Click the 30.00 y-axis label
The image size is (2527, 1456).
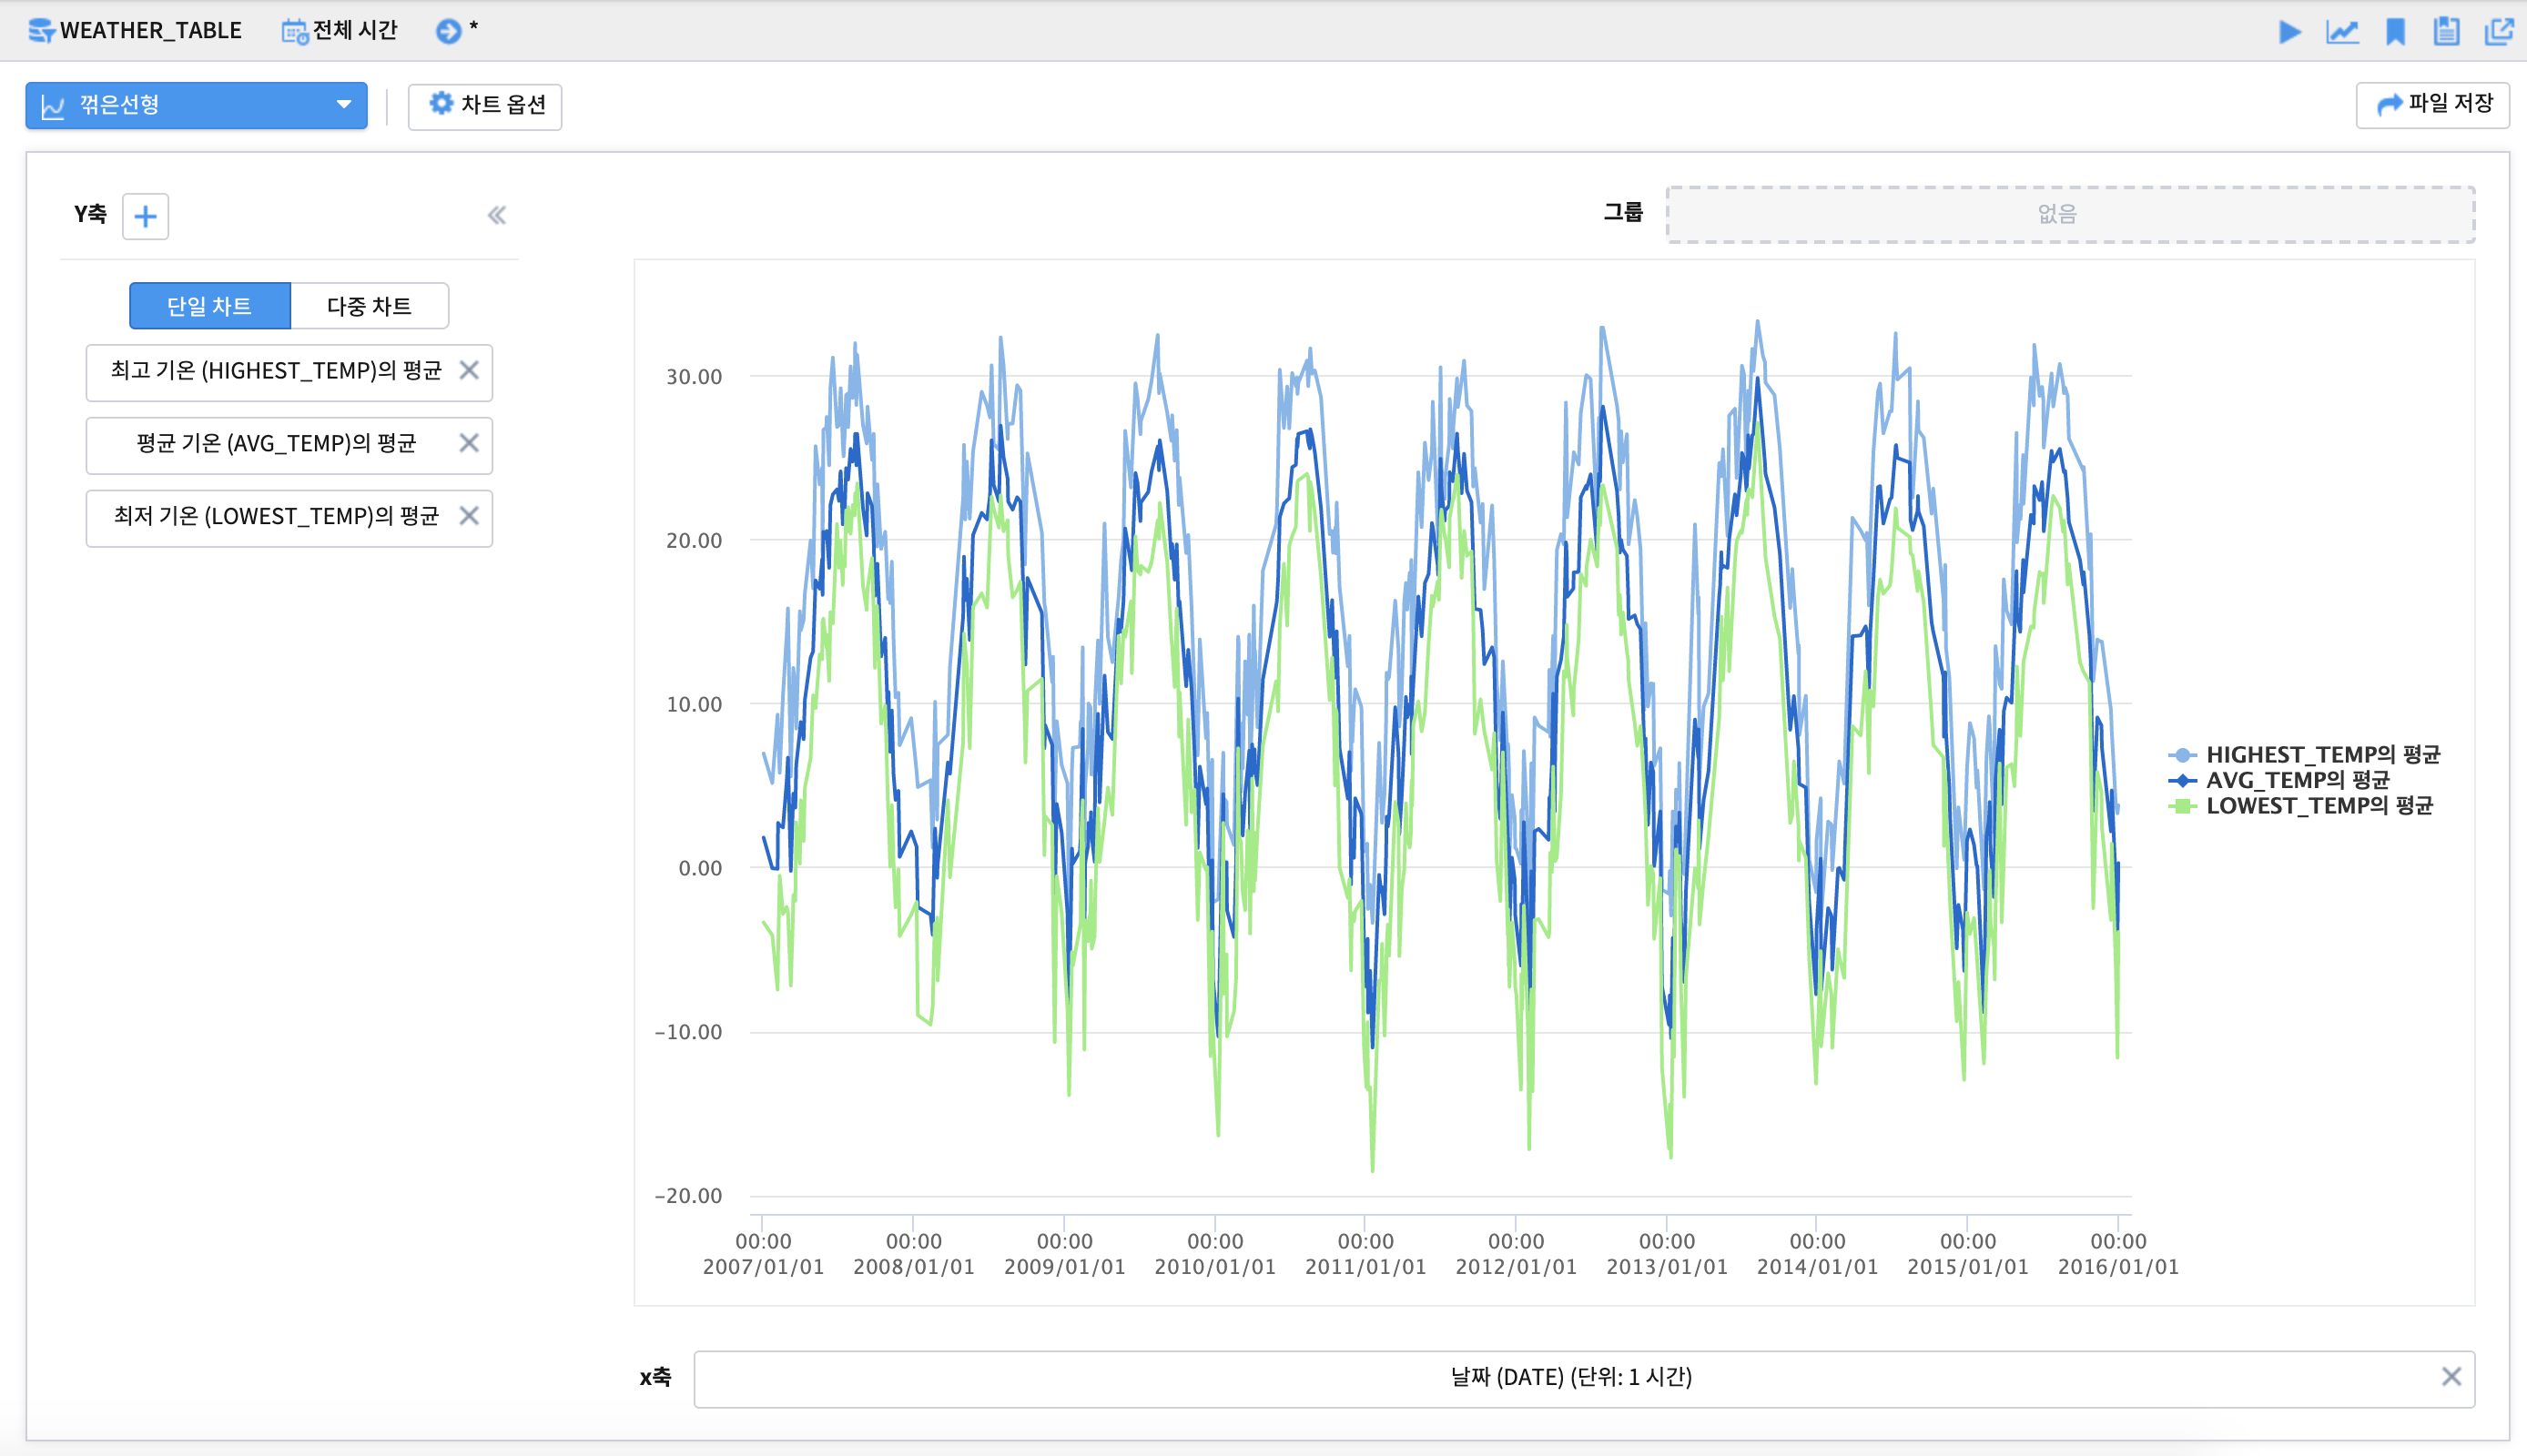click(694, 377)
